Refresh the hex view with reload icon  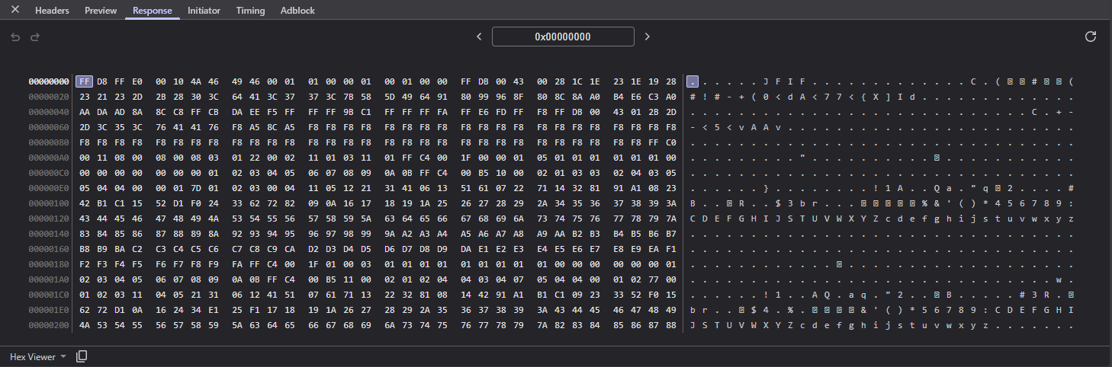click(1091, 37)
